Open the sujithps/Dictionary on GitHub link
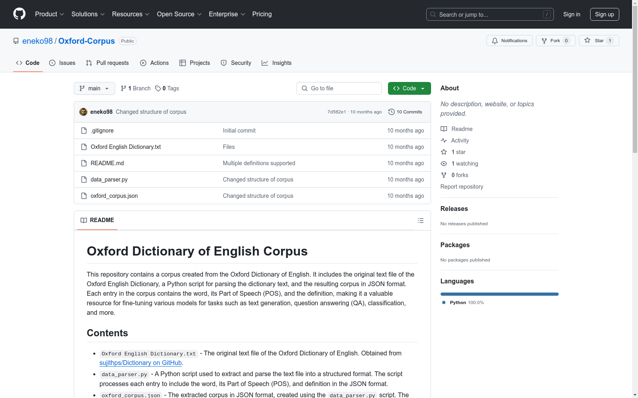This screenshot has width=638, height=398. pyautogui.click(x=140, y=363)
